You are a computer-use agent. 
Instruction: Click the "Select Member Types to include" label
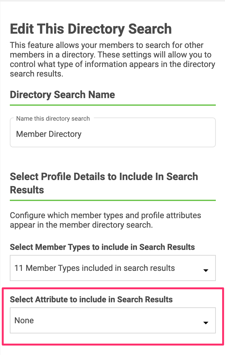click(x=102, y=247)
